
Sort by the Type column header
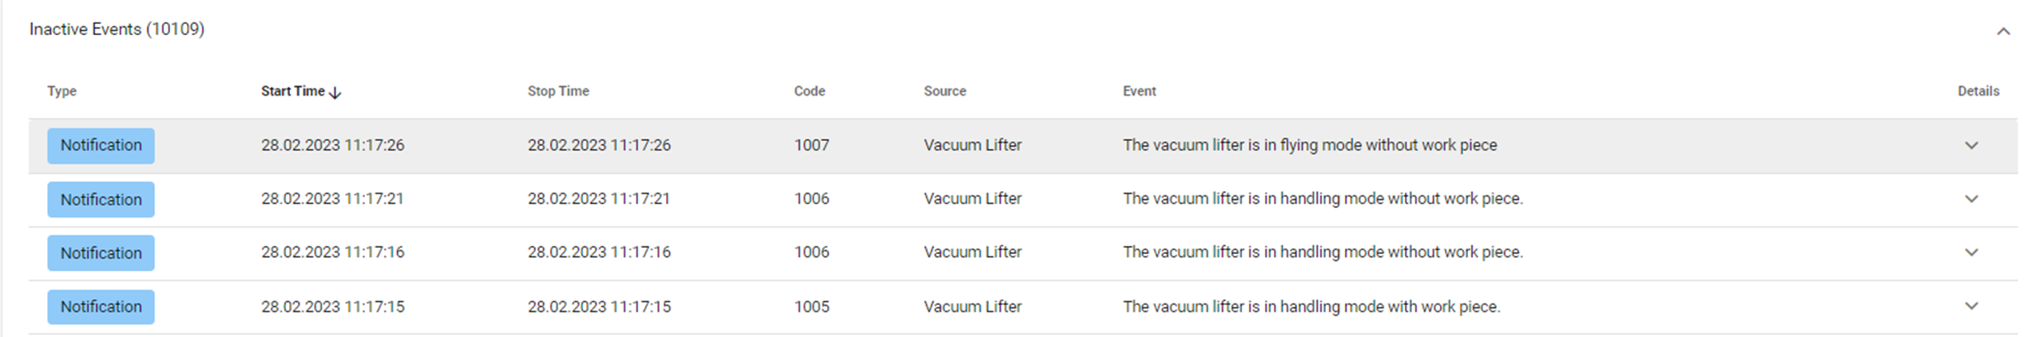pyautogui.click(x=61, y=91)
